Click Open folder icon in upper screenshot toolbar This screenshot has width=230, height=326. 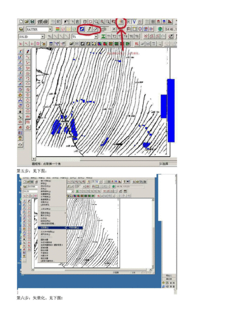27,21
